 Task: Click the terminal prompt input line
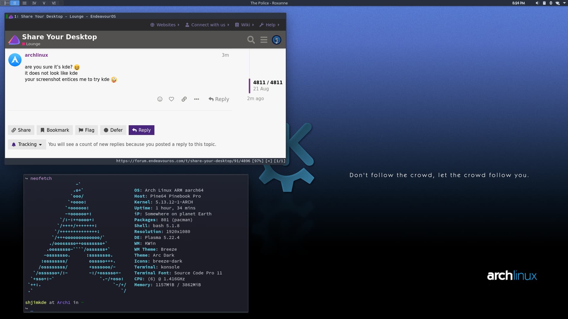click(136, 308)
